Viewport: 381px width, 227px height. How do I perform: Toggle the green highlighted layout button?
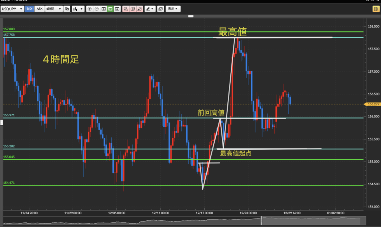point(110,9)
